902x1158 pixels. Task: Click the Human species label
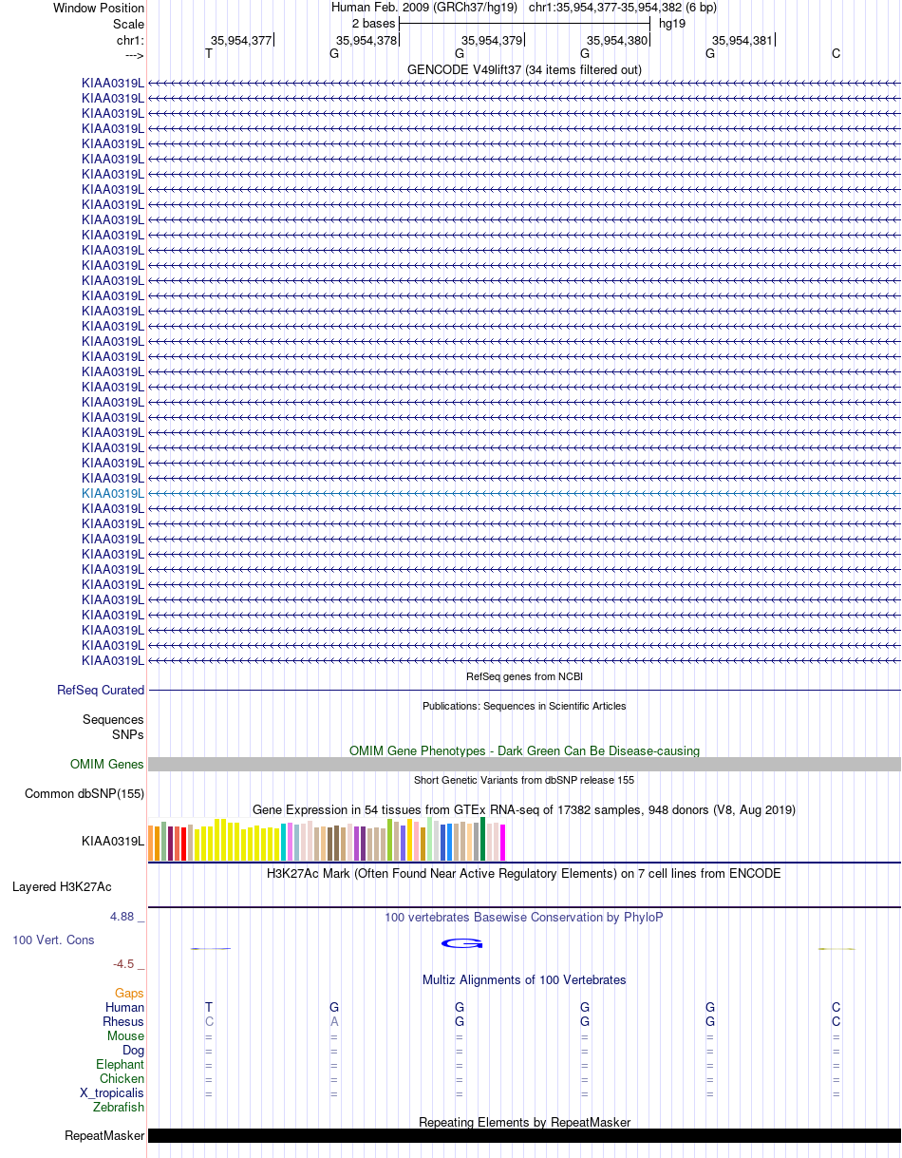[x=125, y=1008]
